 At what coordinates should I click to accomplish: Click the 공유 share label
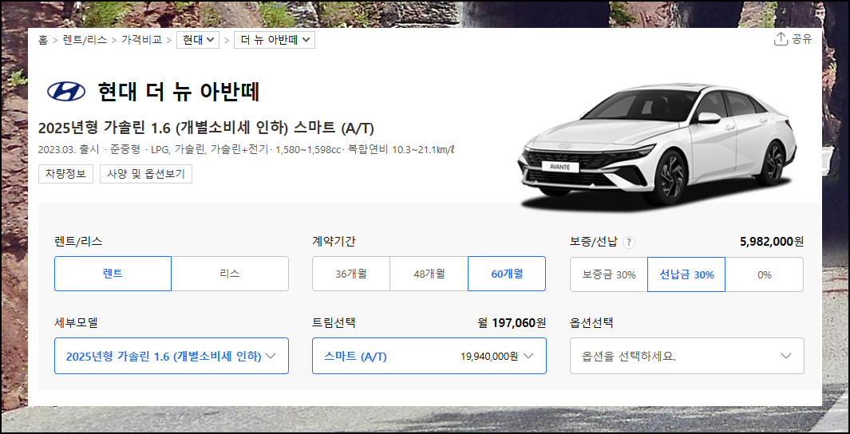802,39
